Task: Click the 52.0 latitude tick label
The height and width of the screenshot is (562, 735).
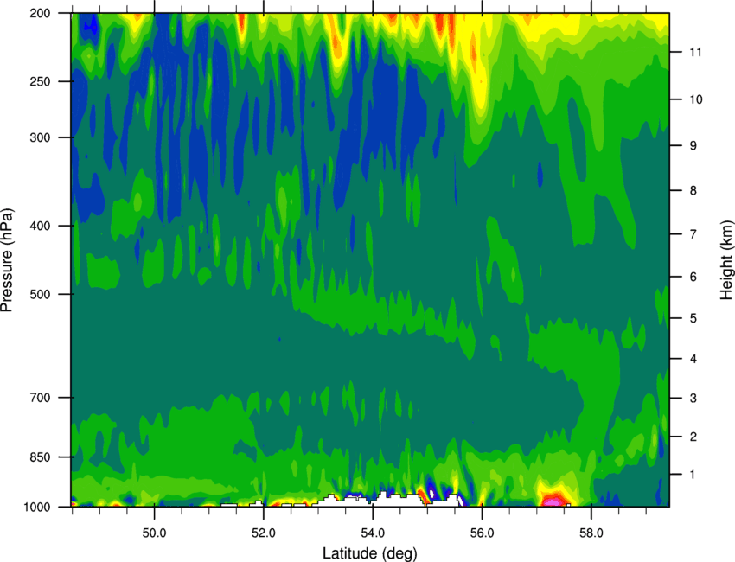Action: pos(264,533)
